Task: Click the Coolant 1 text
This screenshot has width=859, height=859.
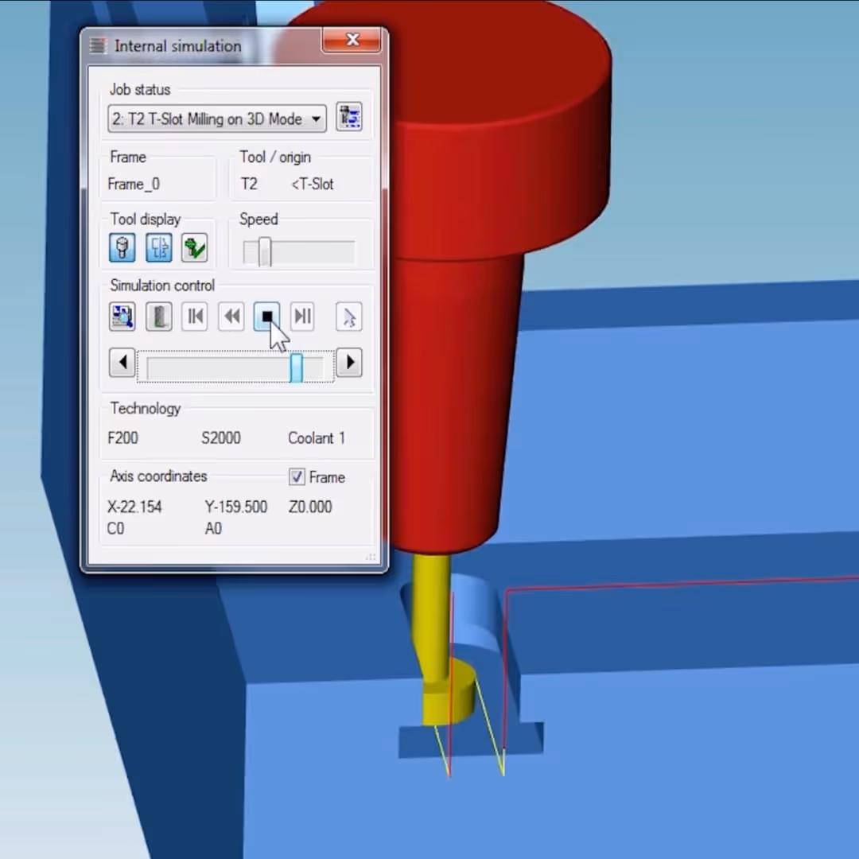Action: click(x=317, y=437)
